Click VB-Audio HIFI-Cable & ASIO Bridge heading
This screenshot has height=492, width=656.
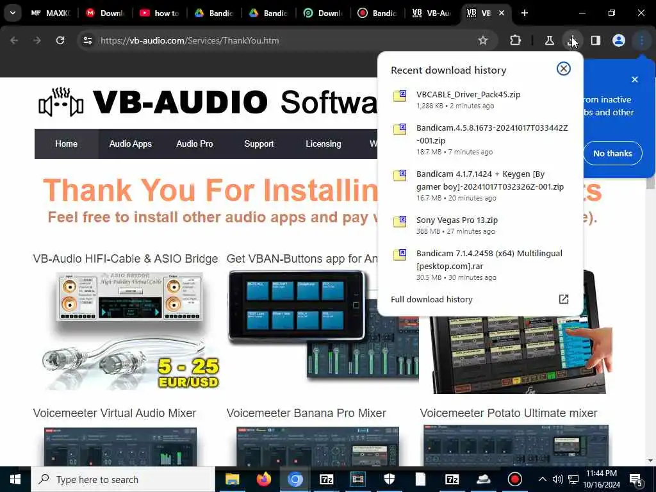(126, 259)
